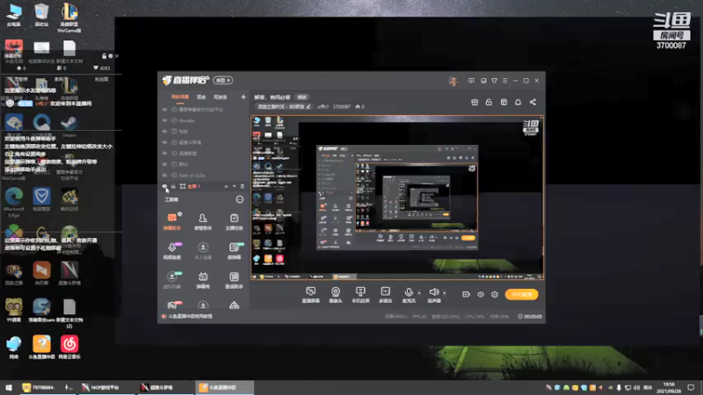This screenshot has width=703, height=395.
Task: Toggle visibility of the first scene row
Action: 164,109
